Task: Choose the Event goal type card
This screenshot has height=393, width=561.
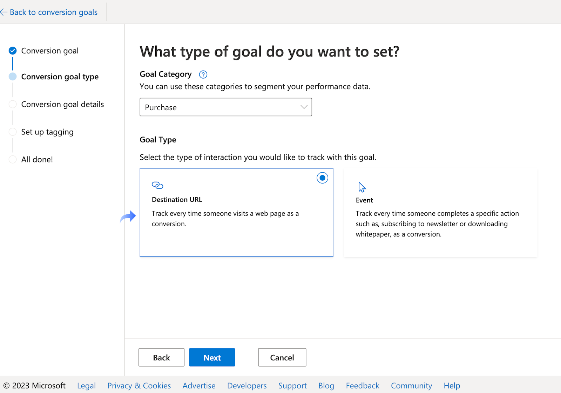Action: pos(440,213)
